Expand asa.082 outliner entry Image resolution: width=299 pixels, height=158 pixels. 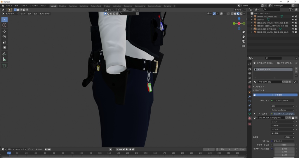pyautogui.click(x=252, y=20)
